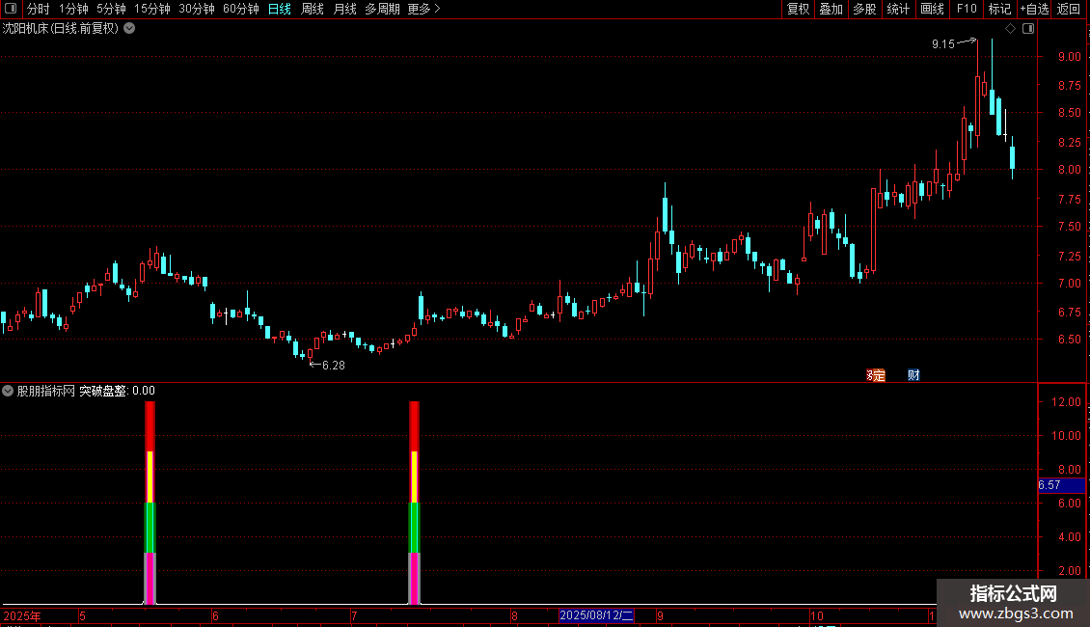Click the month 9 marker on time axis
Viewport: 1090px width, 627px height.
click(x=661, y=615)
